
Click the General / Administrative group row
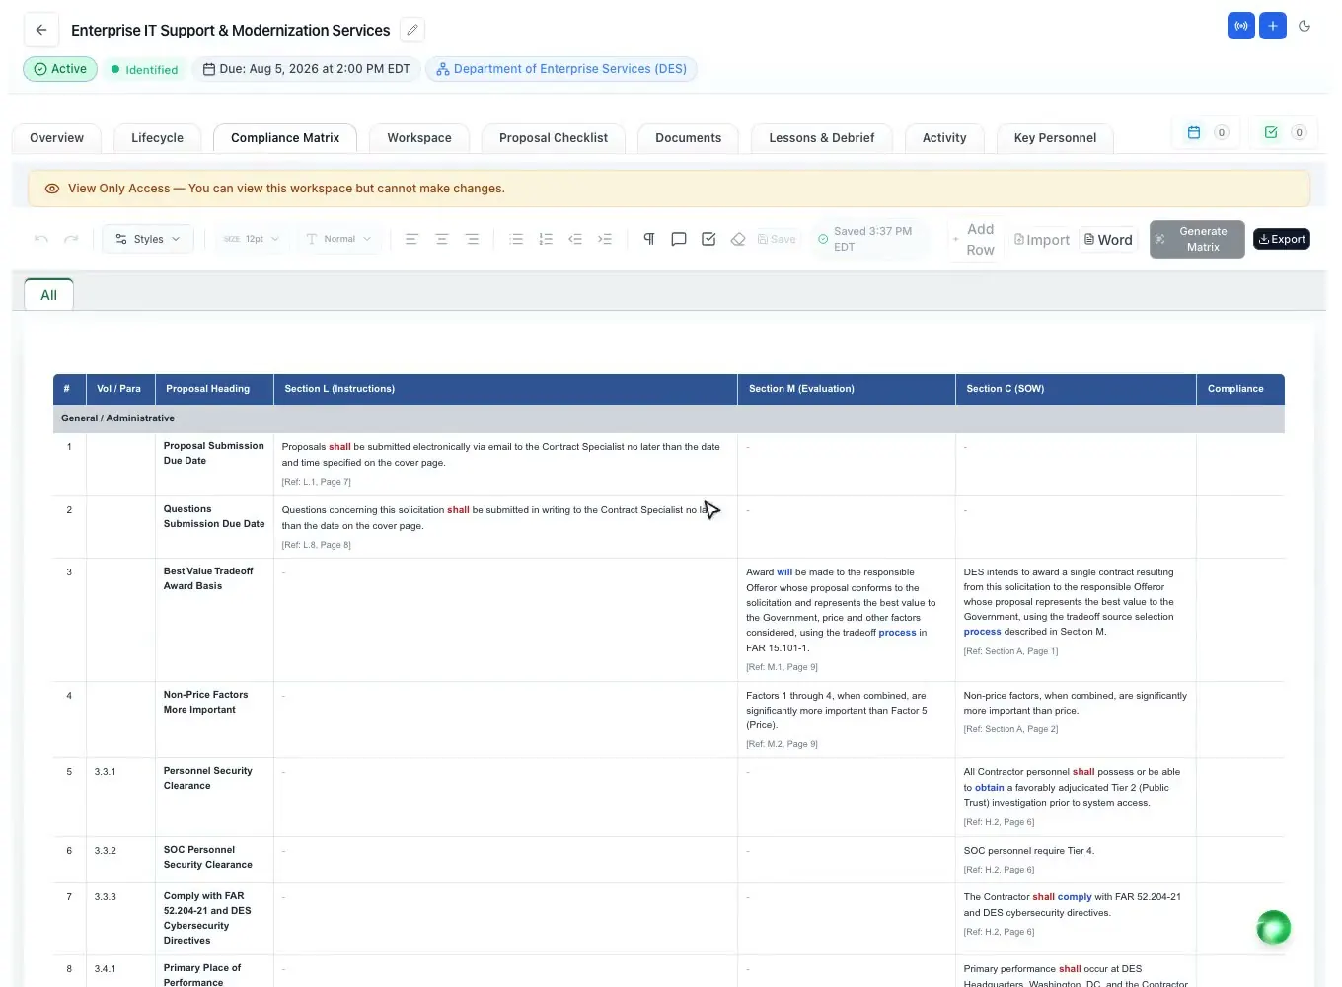click(x=669, y=418)
